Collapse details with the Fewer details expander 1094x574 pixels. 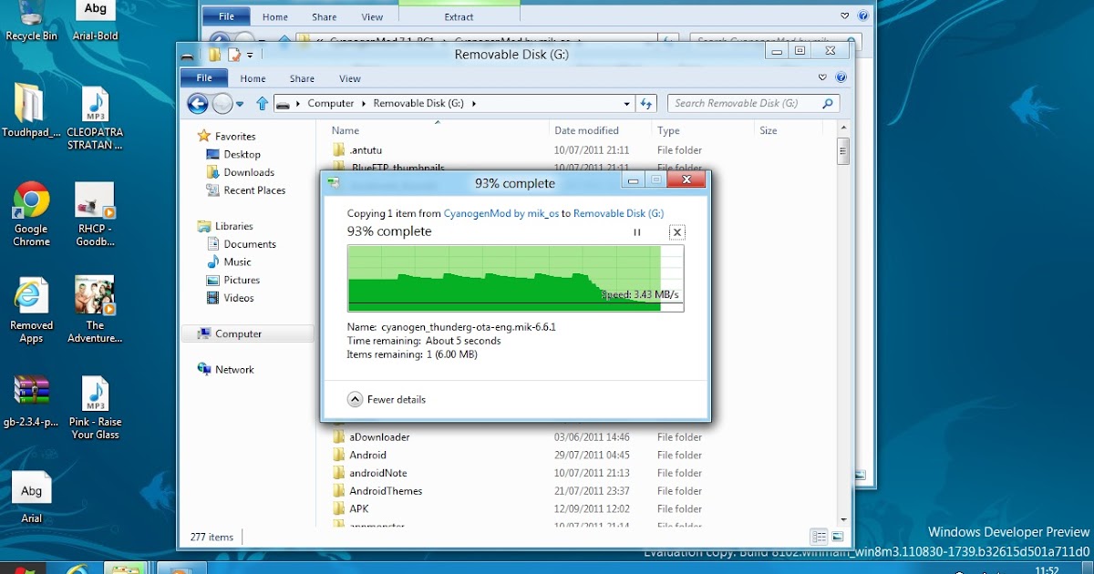point(387,399)
